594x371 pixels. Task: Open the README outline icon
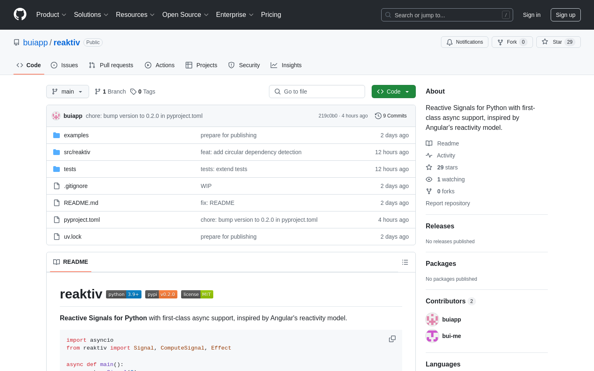point(405,262)
